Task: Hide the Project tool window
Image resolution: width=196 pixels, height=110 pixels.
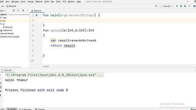Action: coord(27,10)
